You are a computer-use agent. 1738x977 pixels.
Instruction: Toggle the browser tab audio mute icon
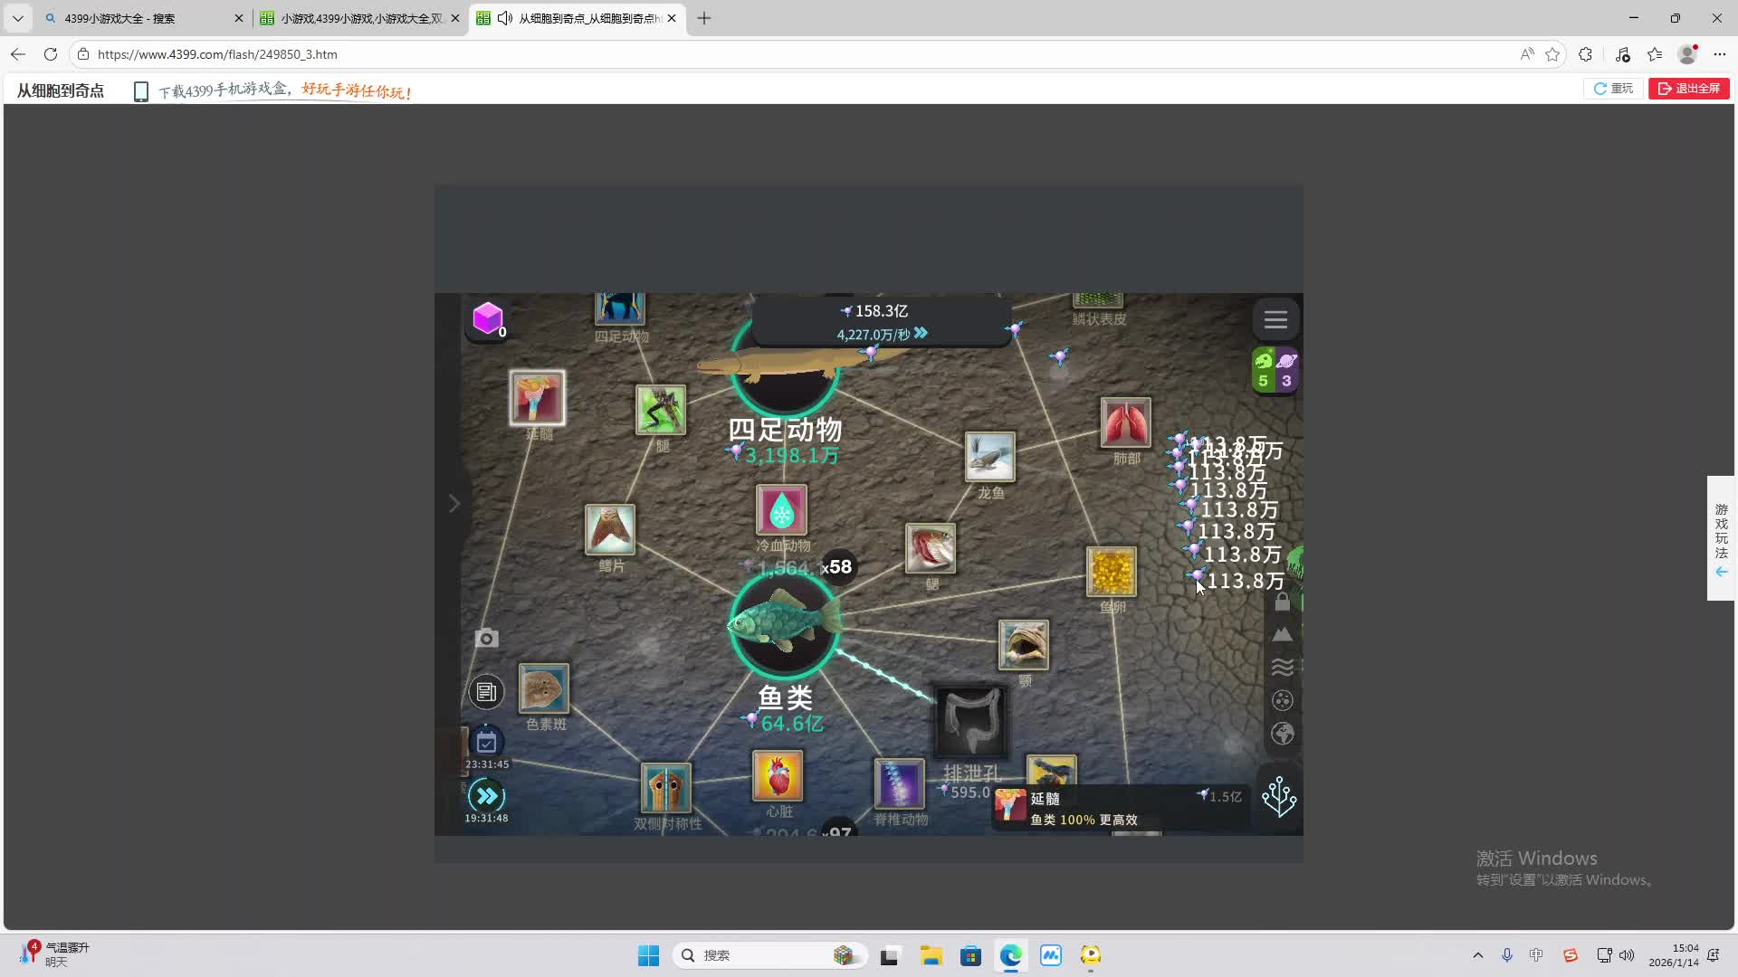click(505, 18)
